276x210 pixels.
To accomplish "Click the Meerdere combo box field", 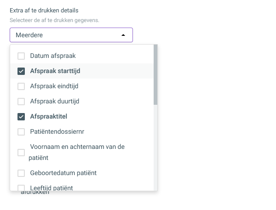I will coord(71,35).
